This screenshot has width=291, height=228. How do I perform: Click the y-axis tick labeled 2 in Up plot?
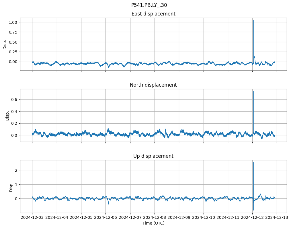point(16,170)
